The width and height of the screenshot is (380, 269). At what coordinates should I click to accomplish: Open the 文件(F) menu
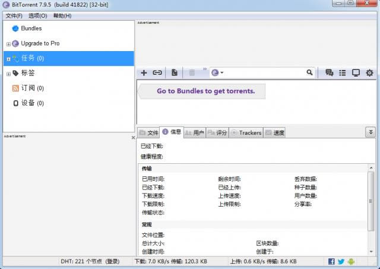(14, 16)
